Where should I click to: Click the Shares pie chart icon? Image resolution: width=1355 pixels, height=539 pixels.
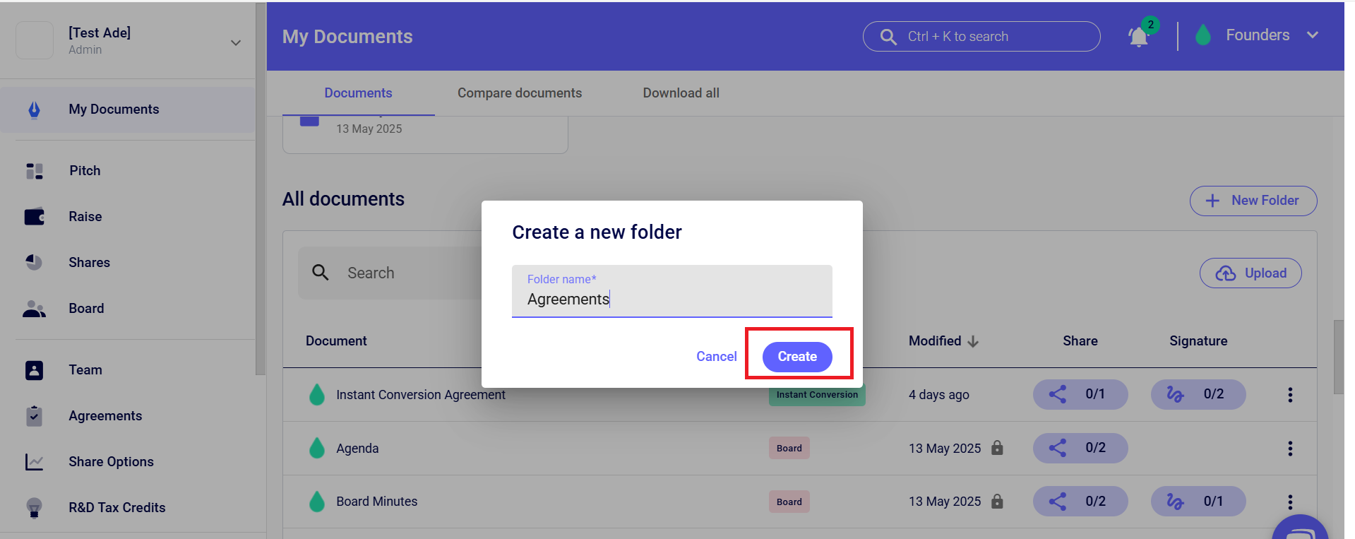point(34,262)
